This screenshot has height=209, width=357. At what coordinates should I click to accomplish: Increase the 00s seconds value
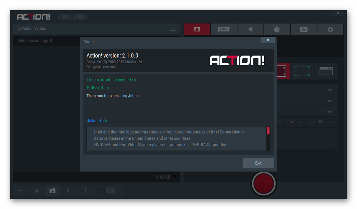point(332,122)
